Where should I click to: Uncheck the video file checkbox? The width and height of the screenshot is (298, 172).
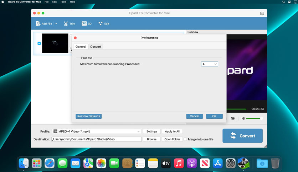pos(39,43)
